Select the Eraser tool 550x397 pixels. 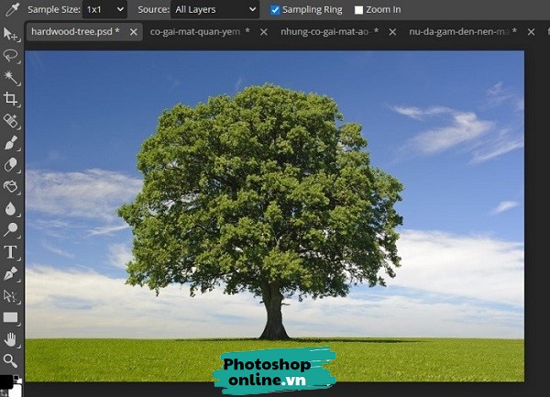coord(10,165)
